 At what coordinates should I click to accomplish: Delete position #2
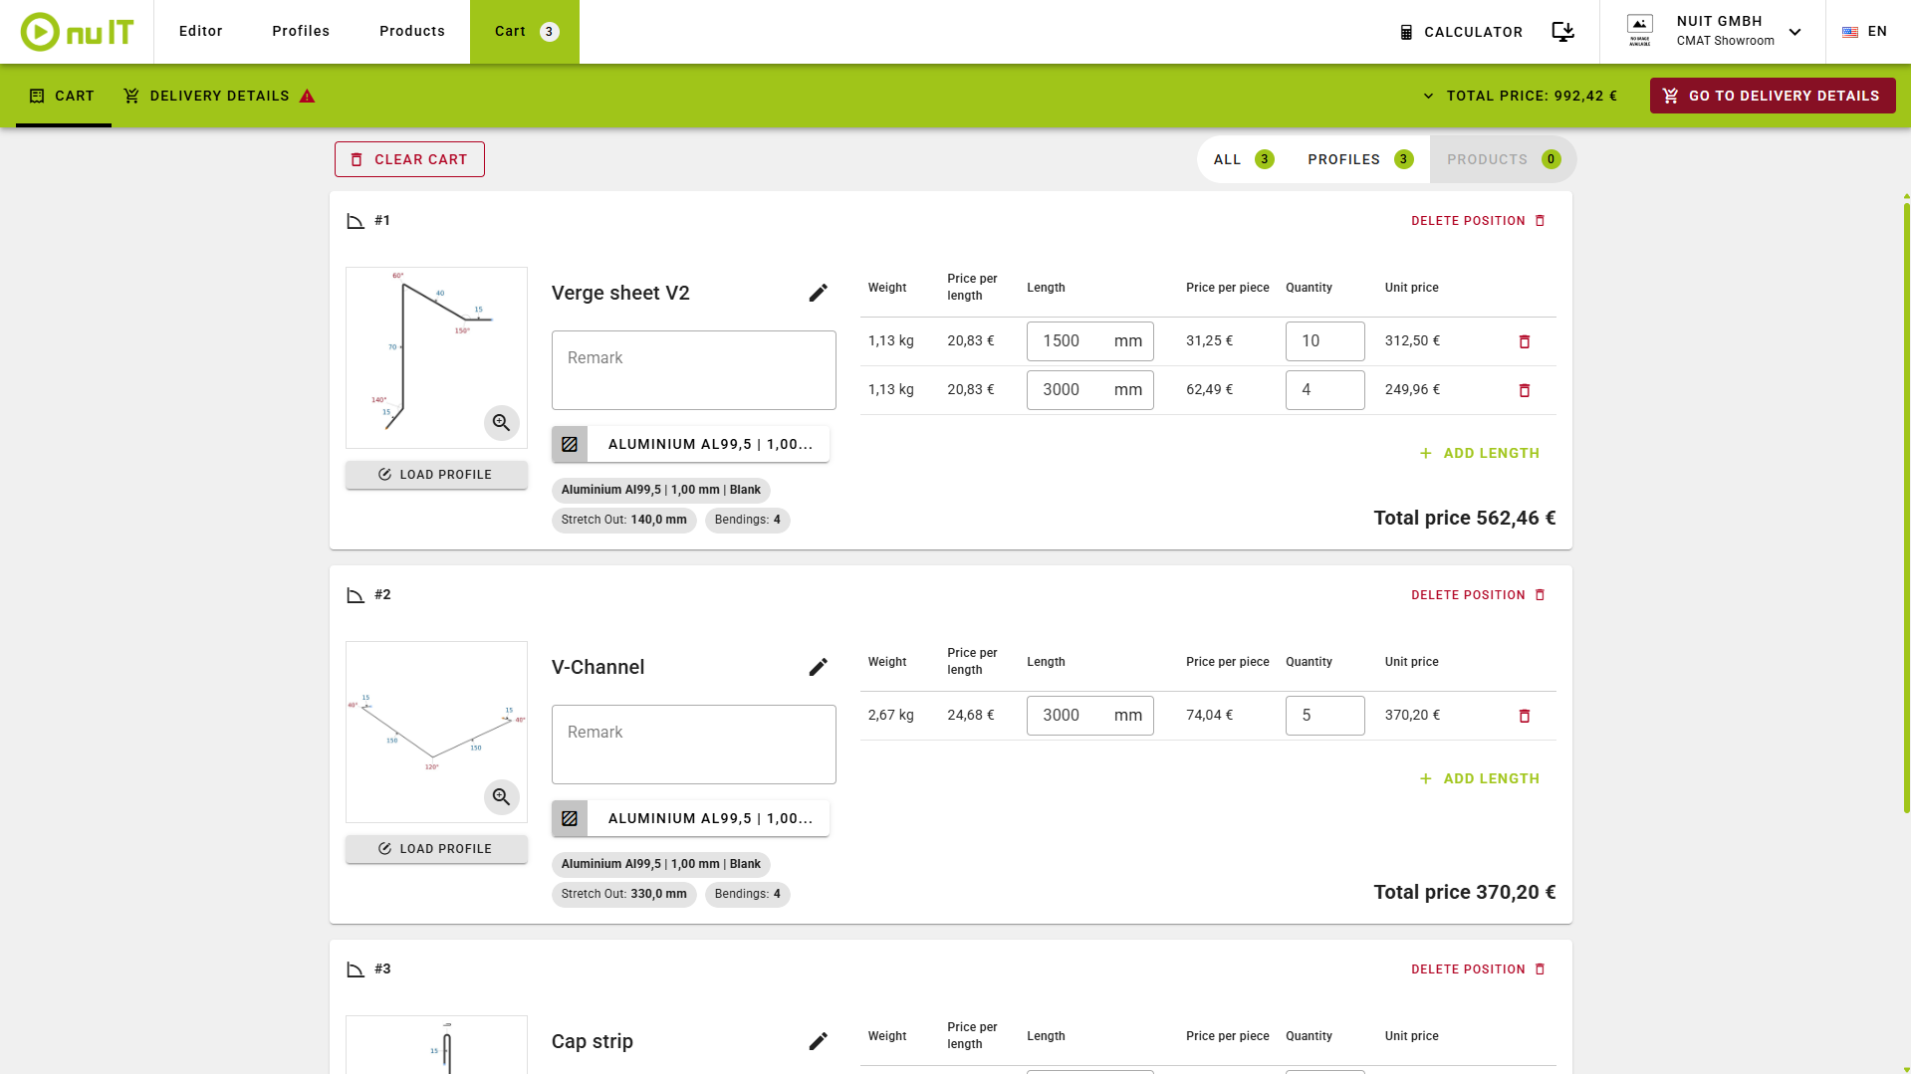coord(1478,595)
